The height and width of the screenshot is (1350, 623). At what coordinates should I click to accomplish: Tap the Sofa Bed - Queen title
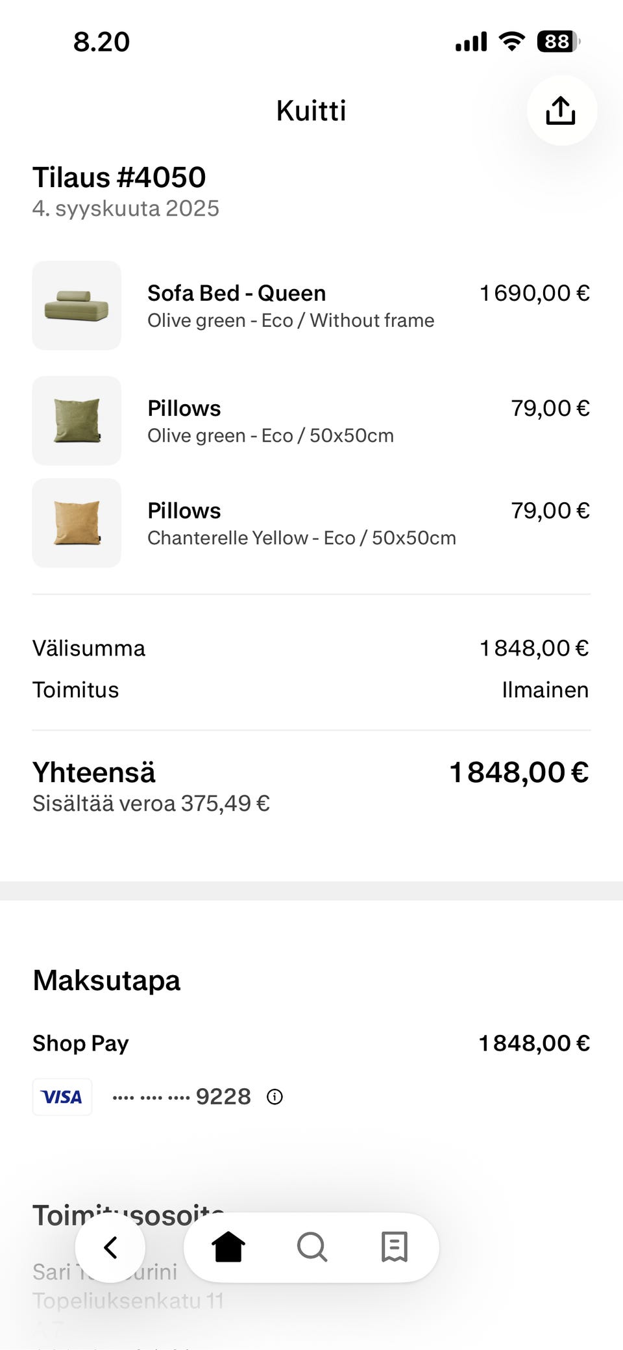point(236,293)
